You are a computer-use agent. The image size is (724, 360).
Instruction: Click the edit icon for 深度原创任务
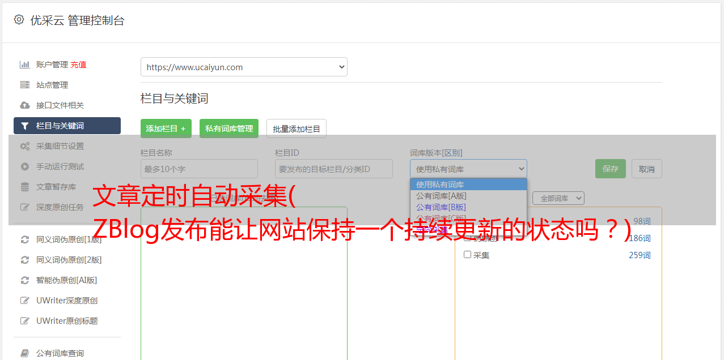coord(24,207)
